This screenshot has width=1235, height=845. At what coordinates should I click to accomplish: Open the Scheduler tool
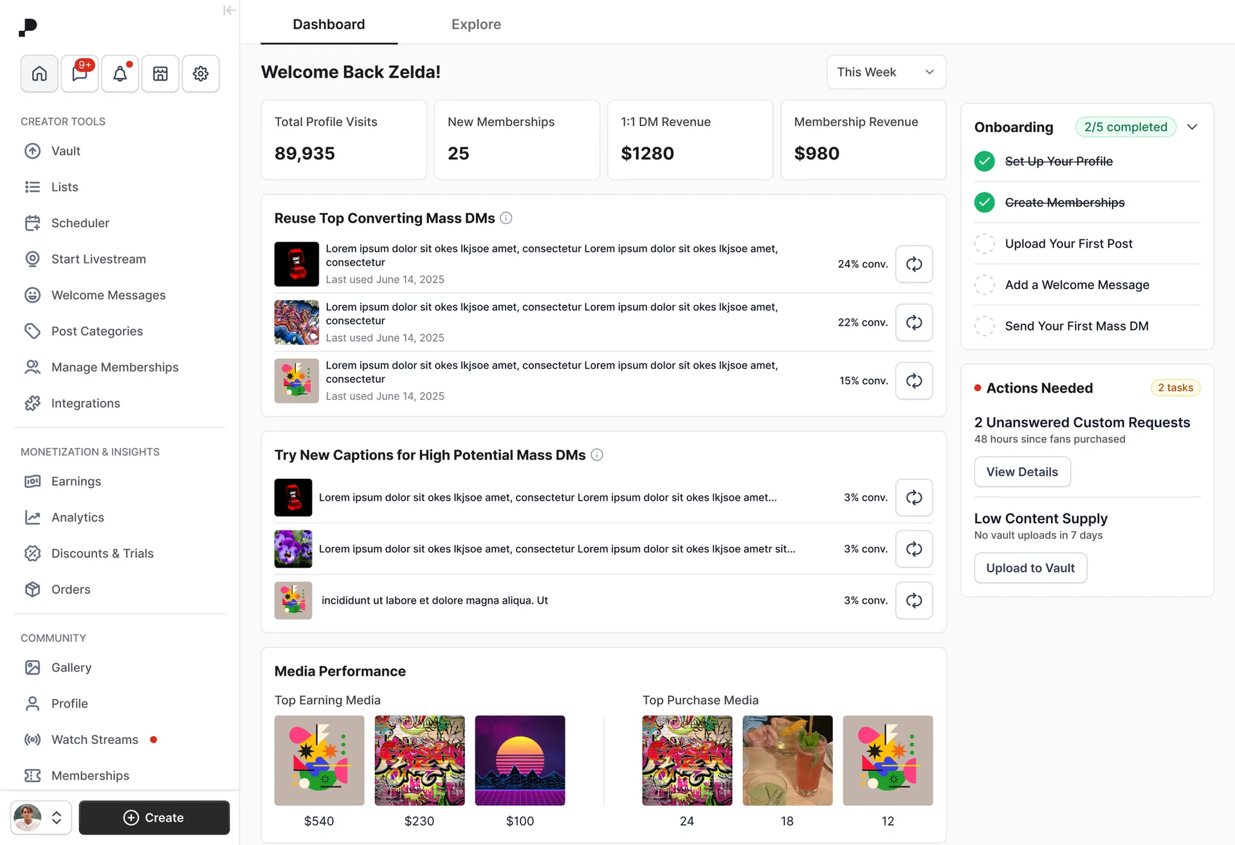(80, 223)
